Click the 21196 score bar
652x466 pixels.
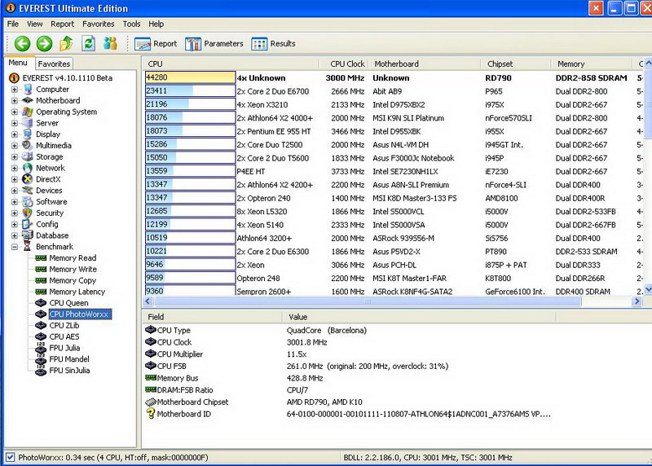pyautogui.click(x=190, y=104)
